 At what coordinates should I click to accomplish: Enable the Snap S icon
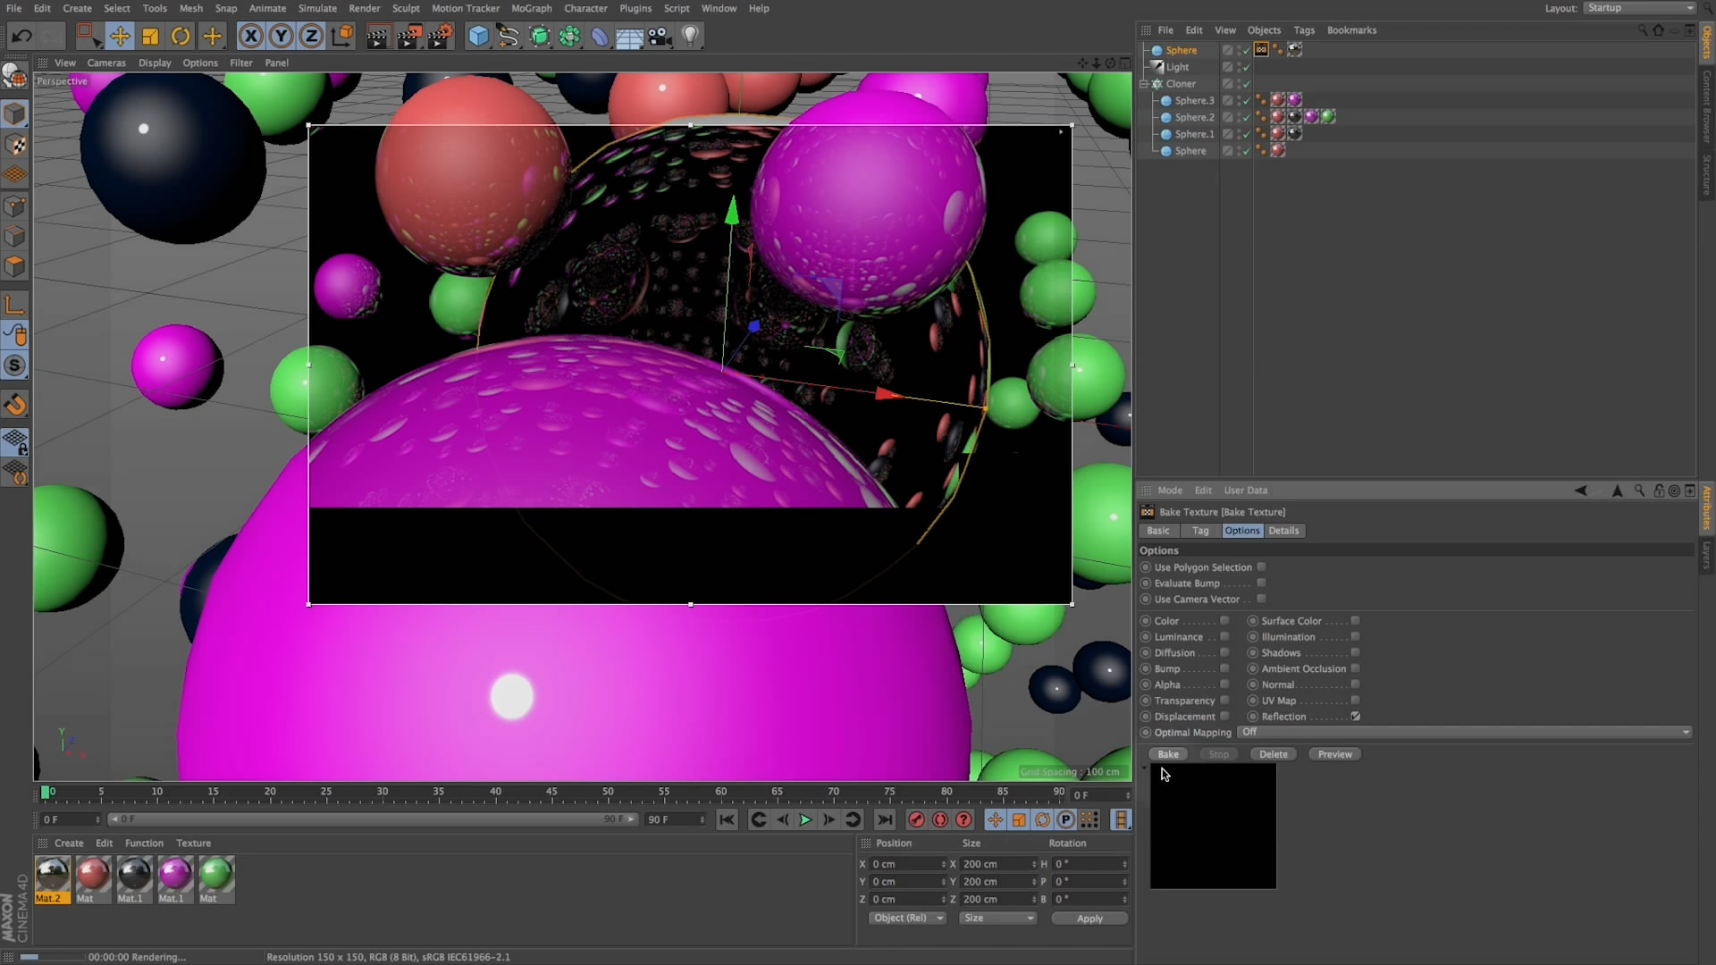[14, 365]
